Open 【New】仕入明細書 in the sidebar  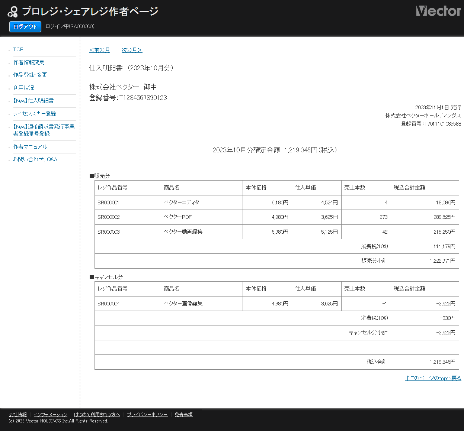tap(33, 100)
